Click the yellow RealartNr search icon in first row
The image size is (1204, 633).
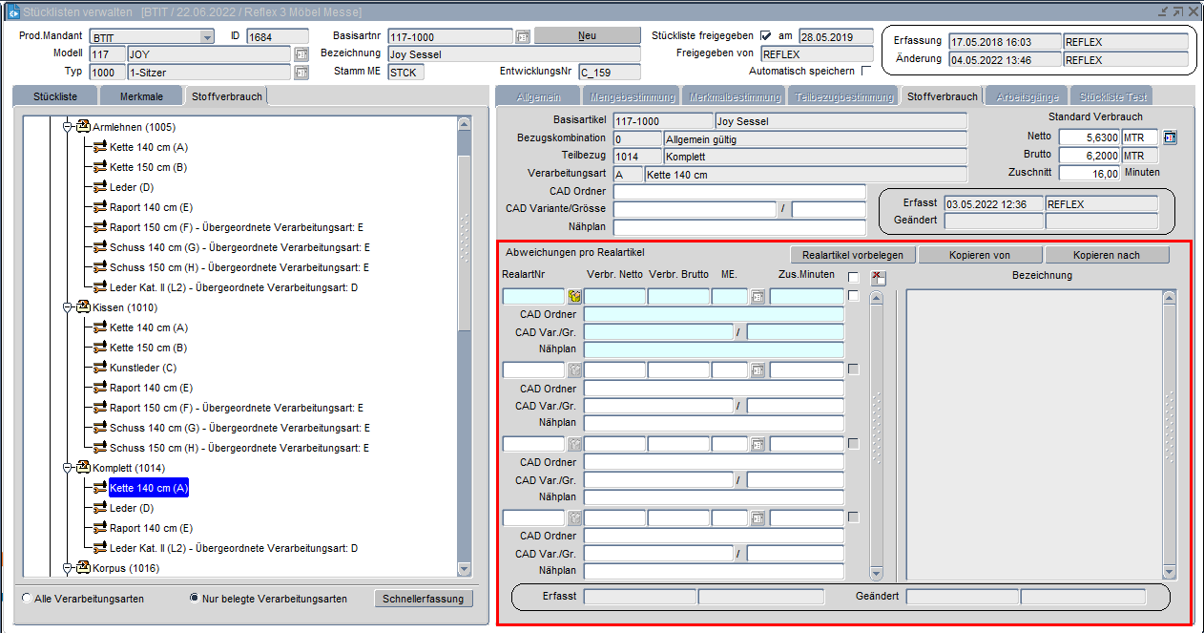point(575,297)
